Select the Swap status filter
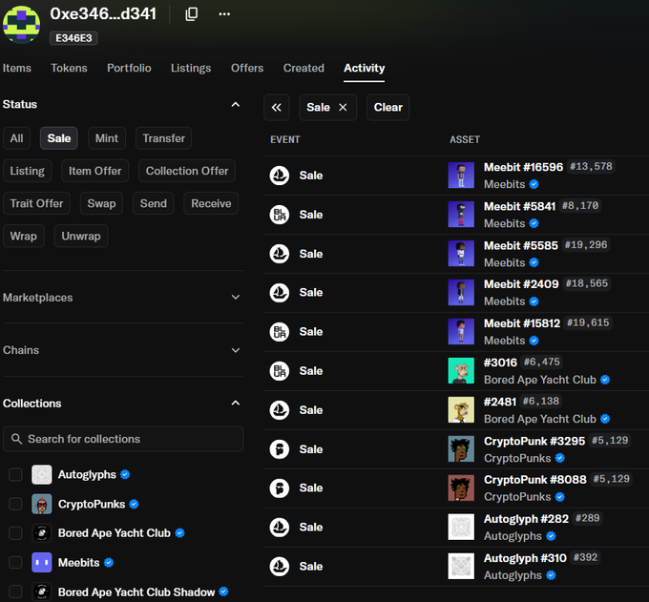 (x=101, y=203)
